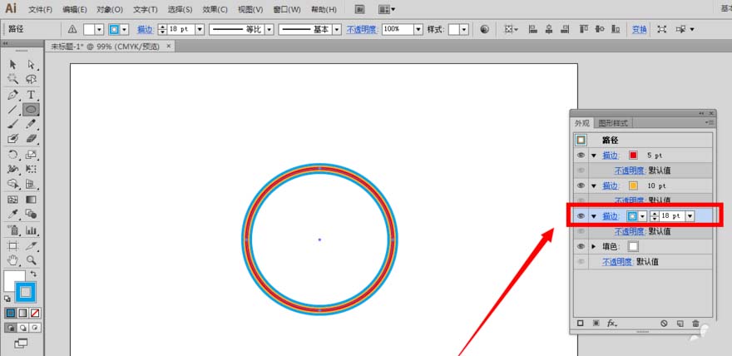Open the 等比 width profile dropdown
The image size is (732, 356).
270,29
